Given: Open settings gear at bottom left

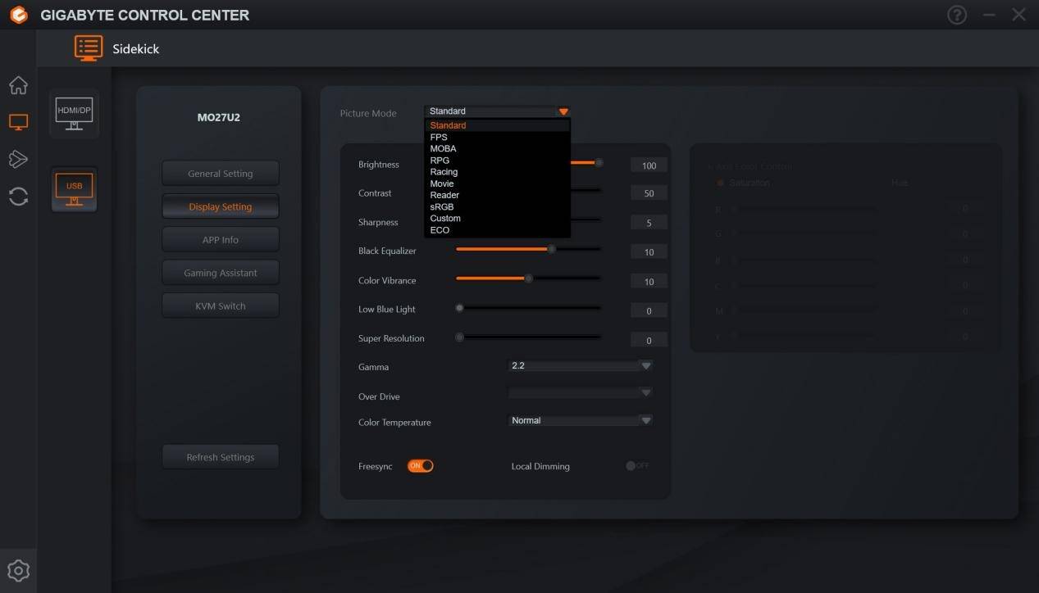Looking at the screenshot, I should click(x=18, y=571).
